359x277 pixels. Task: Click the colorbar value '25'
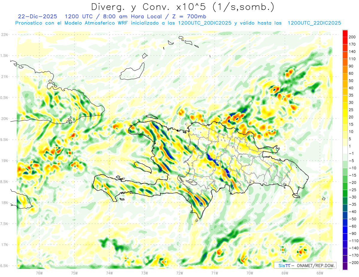351,110
